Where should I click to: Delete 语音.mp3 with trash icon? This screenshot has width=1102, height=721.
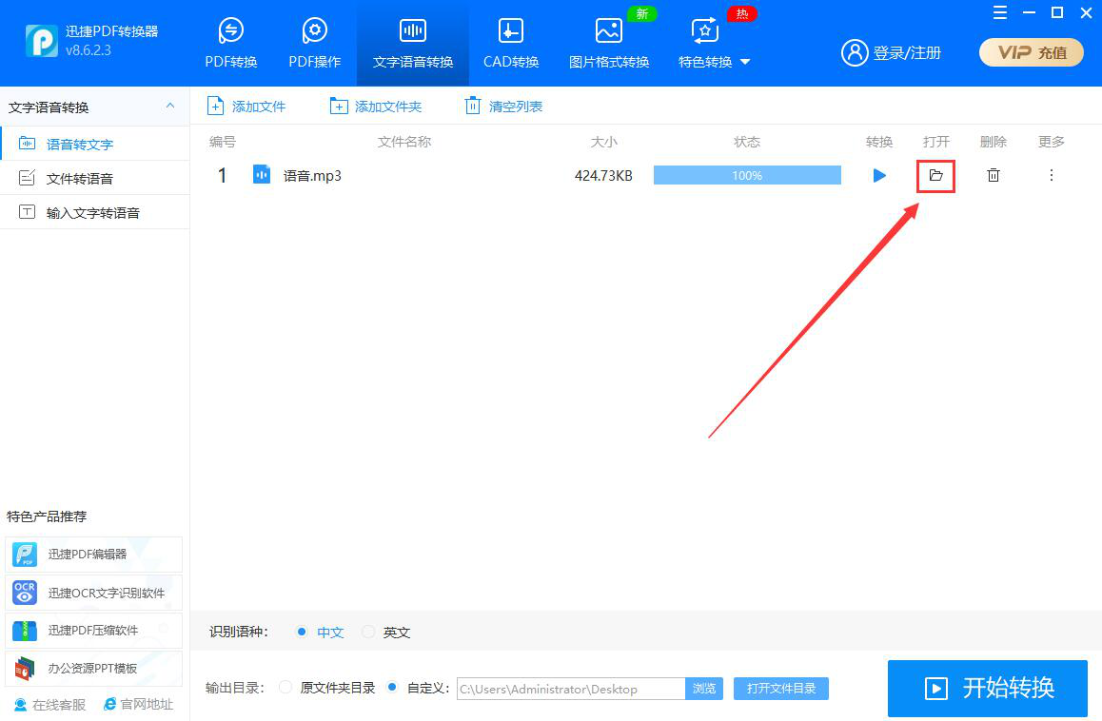[994, 175]
